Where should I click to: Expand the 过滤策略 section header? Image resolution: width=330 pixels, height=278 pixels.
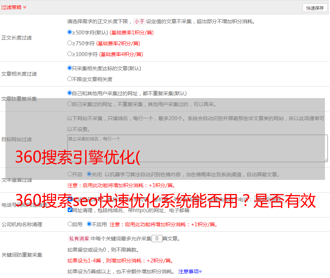tap(14, 7)
